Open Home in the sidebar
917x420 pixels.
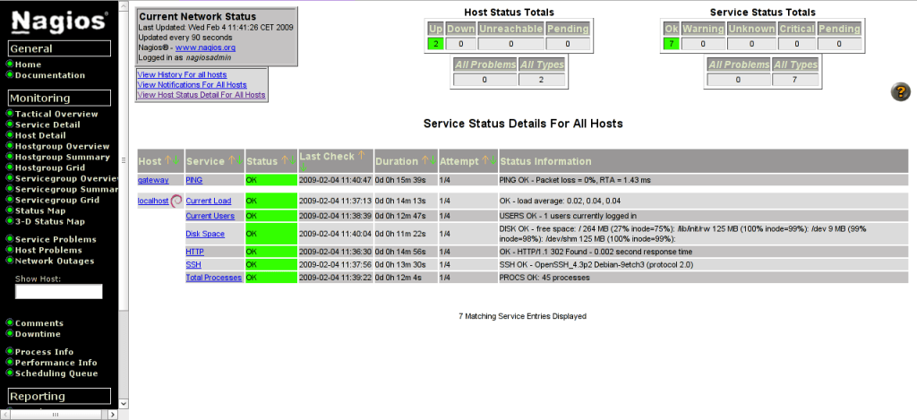click(x=28, y=64)
